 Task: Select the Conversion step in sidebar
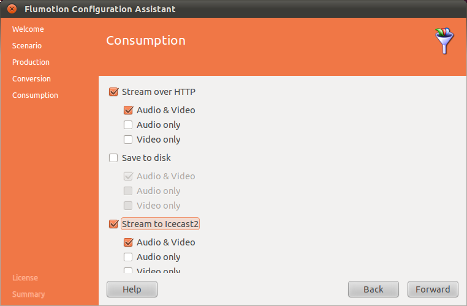(x=31, y=79)
